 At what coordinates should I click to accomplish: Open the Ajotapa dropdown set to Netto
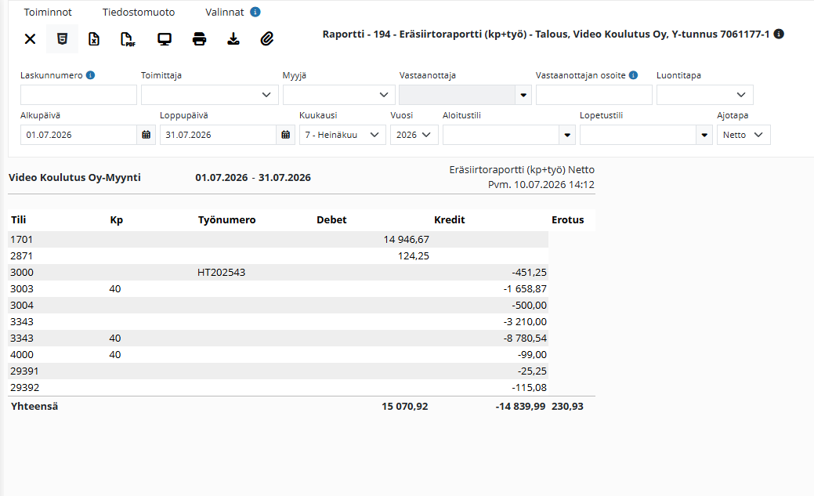pos(743,135)
